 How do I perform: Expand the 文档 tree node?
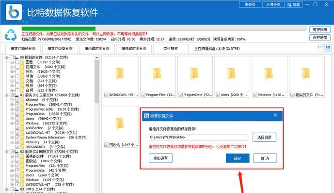12,81
